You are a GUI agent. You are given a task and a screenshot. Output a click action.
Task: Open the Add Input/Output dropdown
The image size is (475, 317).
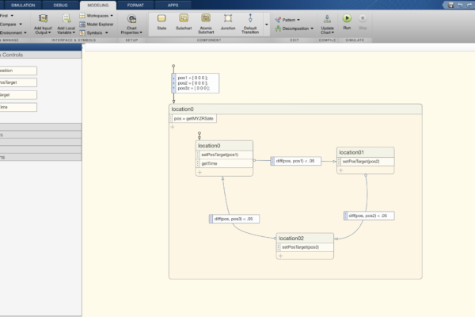[43, 29]
